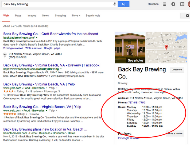The height and width of the screenshot is (146, 190).
Task: Click the Address line in the knowledge panel
Action: click(150, 98)
